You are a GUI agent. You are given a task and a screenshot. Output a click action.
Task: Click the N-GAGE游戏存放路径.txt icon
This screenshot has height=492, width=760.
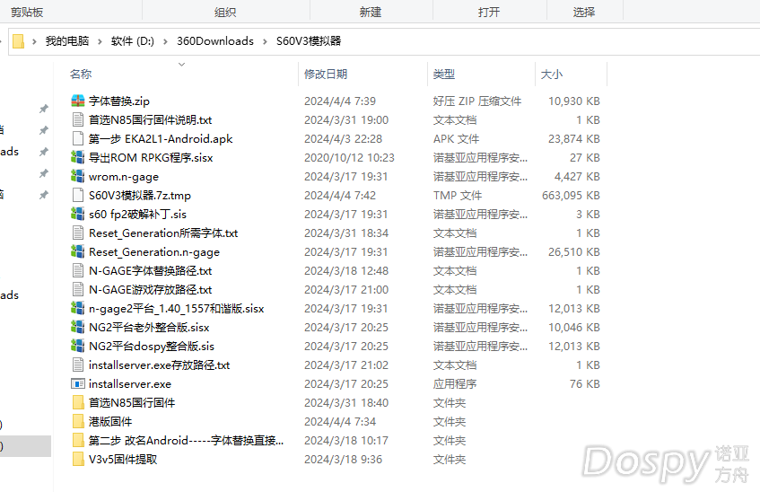(x=77, y=289)
